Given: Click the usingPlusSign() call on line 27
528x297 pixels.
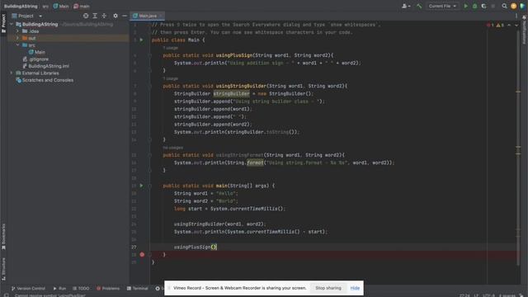Looking at the screenshot, I should pos(196,247).
